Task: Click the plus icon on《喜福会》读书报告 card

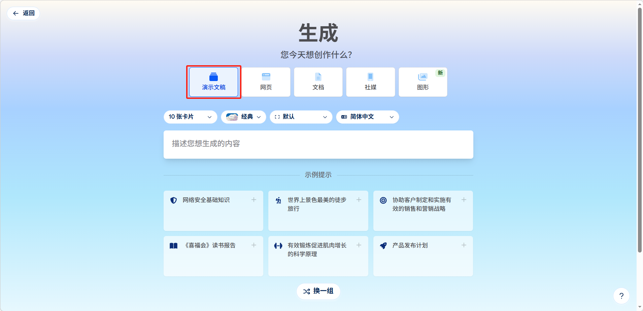Action: click(x=254, y=245)
